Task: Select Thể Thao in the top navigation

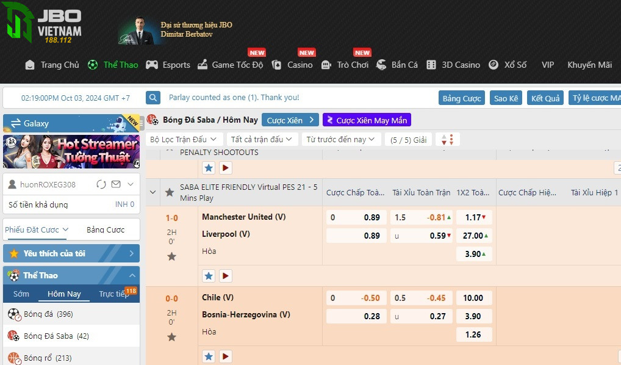Action: coord(113,65)
